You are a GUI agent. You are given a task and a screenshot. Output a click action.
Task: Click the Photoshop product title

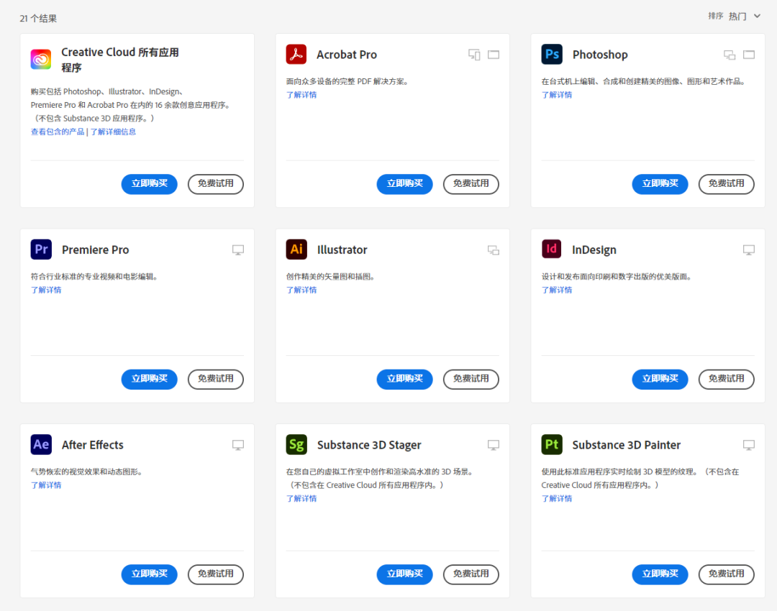tap(600, 55)
